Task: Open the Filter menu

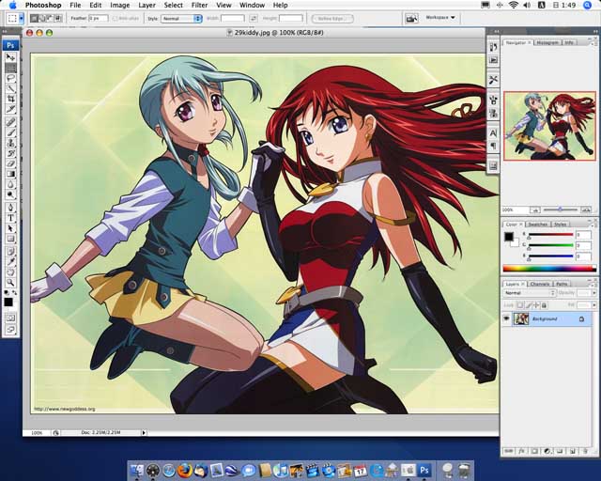Action: pos(199,5)
